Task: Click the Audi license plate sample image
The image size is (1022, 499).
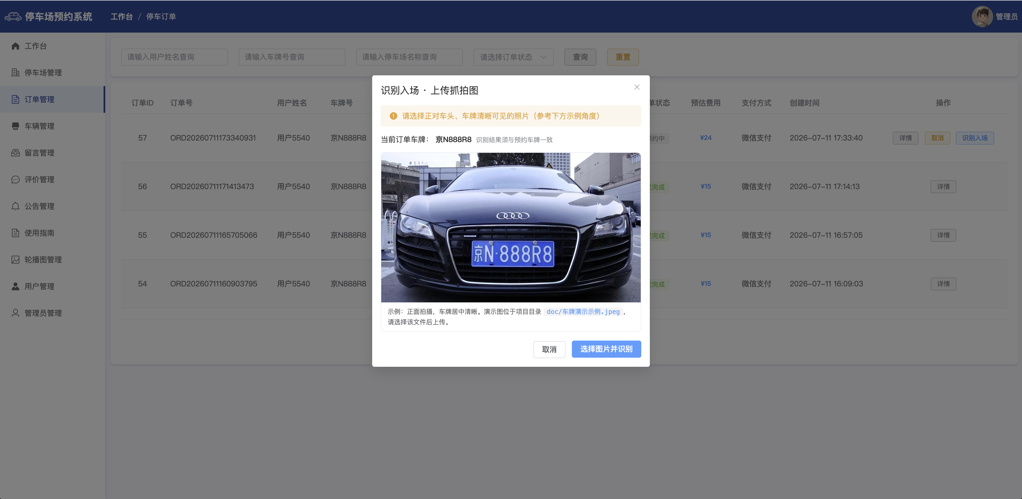Action: click(511, 228)
